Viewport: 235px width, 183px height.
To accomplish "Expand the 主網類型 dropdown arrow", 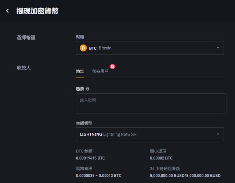I will 217,134.
